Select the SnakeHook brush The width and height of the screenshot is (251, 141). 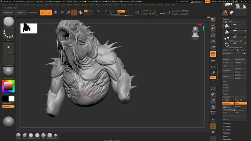pos(56,136)
